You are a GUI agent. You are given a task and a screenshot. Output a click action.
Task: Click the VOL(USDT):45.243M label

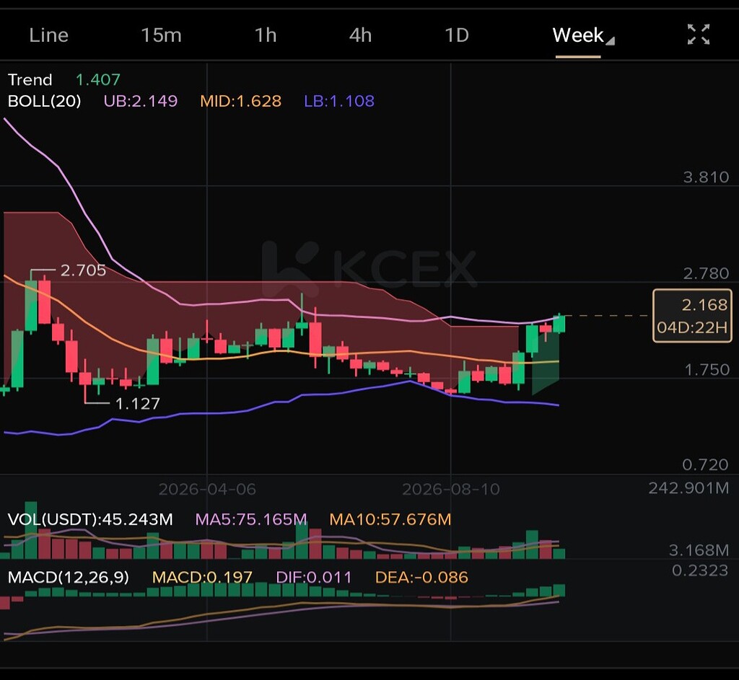[90, 519]
